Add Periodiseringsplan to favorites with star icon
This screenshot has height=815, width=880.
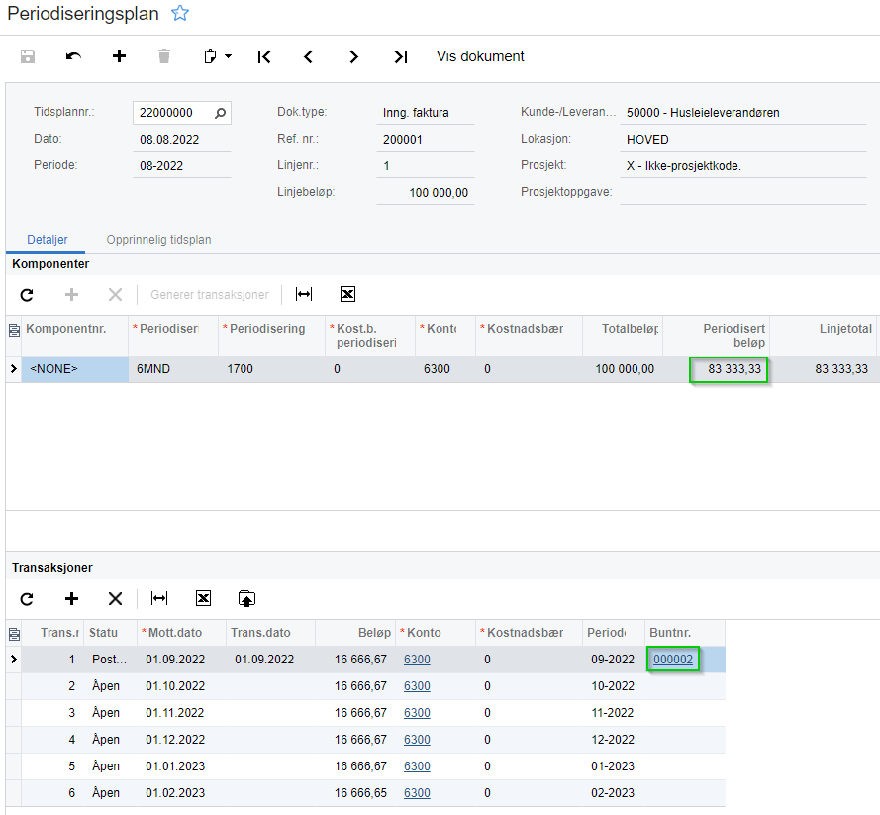tap(180, 13)
